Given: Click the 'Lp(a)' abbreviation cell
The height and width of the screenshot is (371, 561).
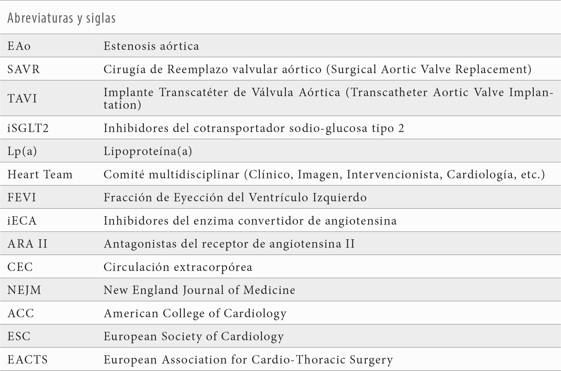Looking at the screenshot, I should [x=22, y=151].
